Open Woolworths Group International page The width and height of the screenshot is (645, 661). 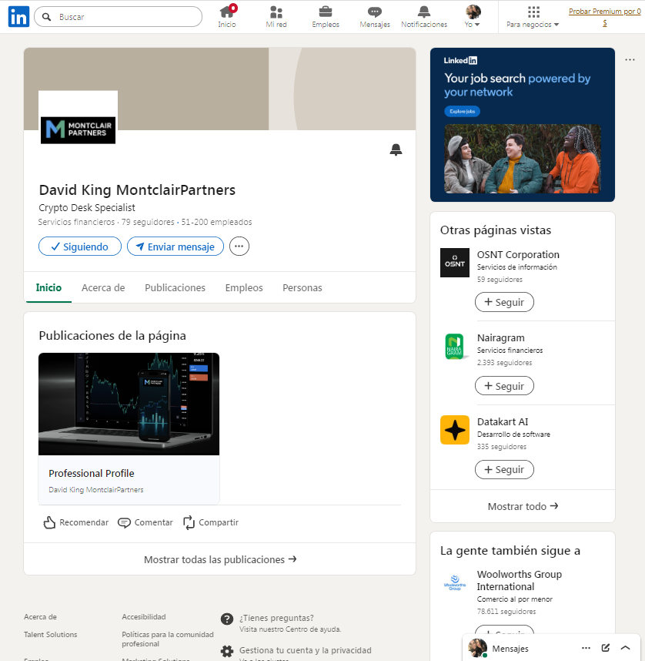(519, 580)
